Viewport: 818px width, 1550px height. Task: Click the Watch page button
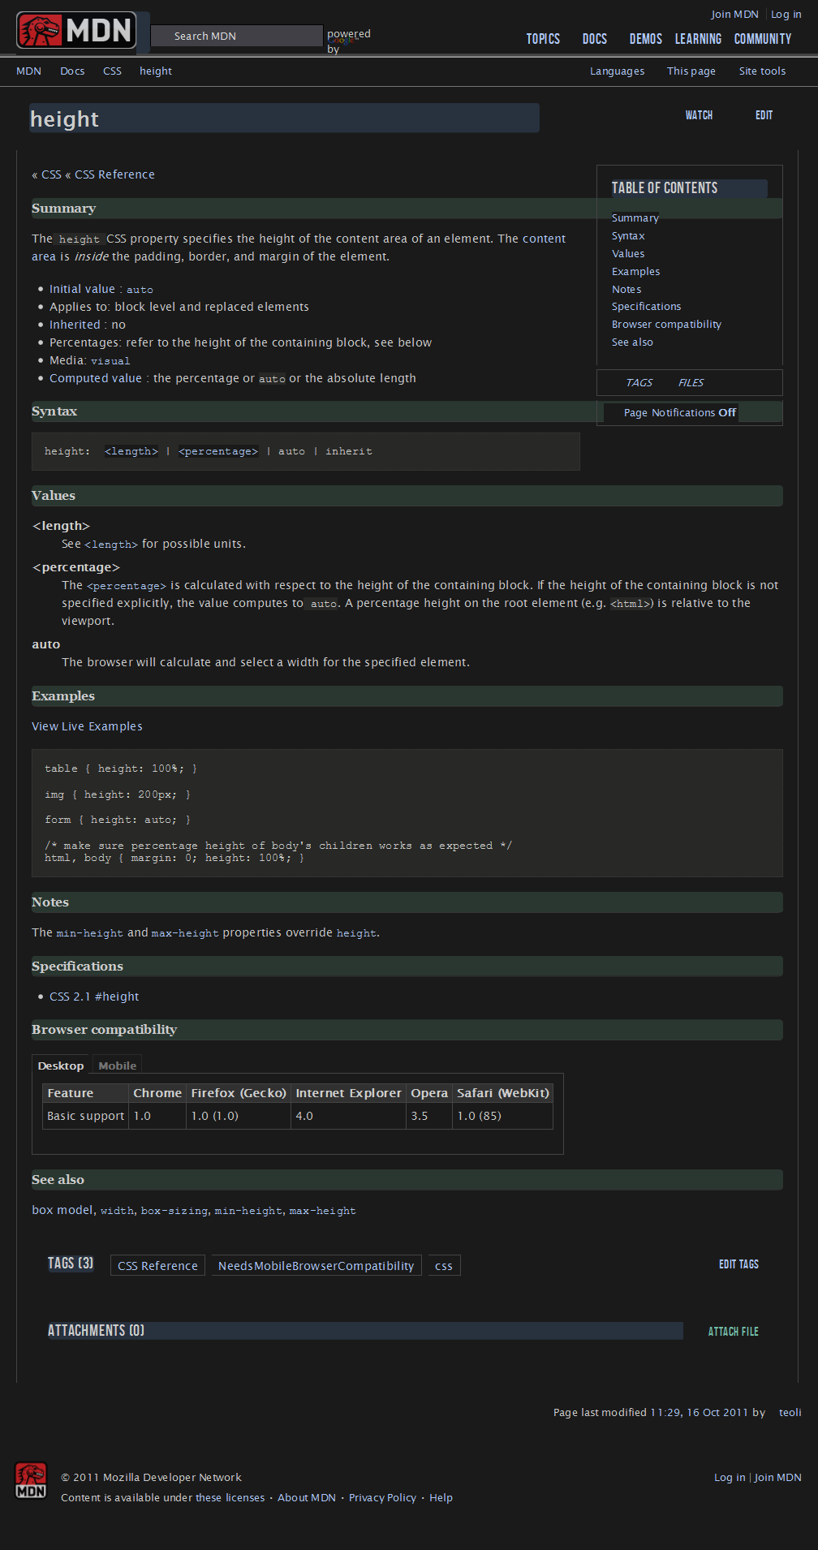coord(699,115)
